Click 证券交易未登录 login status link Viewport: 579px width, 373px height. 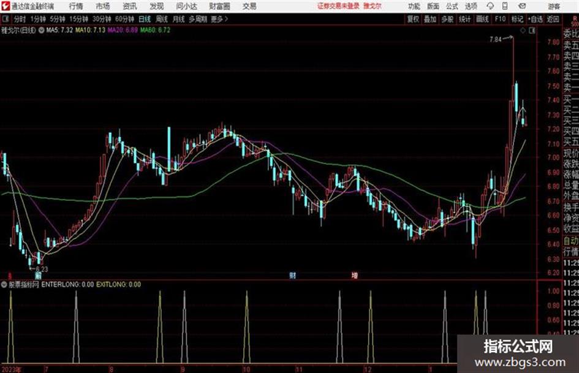338,6
